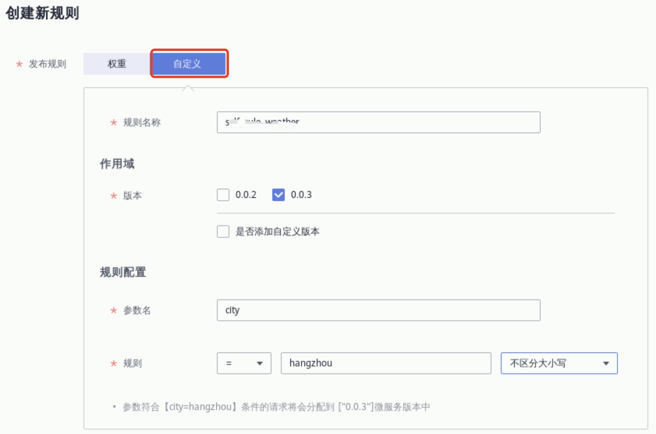Expand the 不区分大小写 dropdown

click(558, 363)
